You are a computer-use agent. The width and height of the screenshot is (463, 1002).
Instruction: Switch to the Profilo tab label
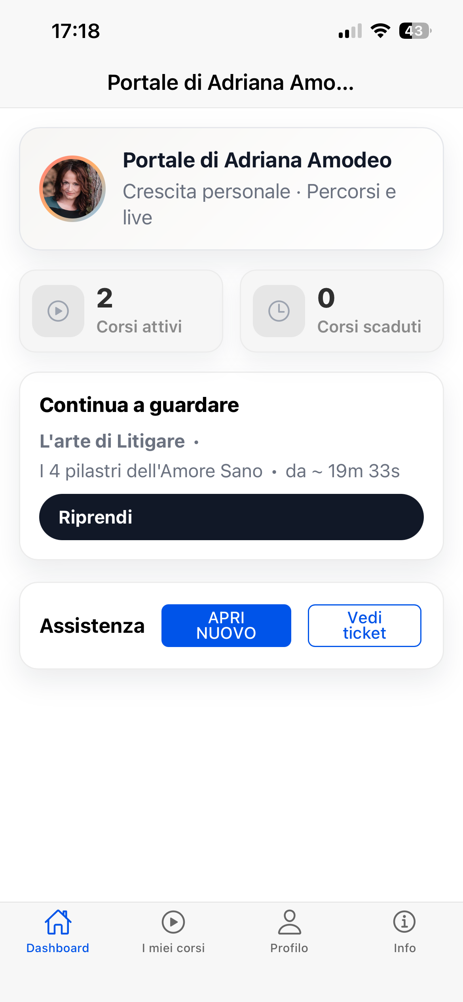click(289, 948)
